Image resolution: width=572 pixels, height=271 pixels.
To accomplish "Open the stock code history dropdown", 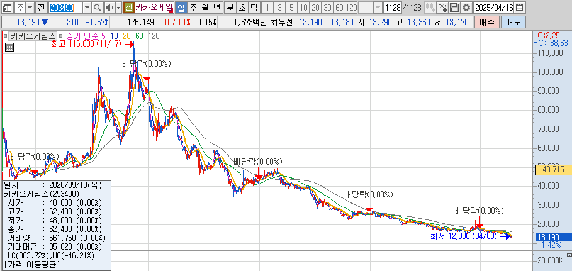I will pyautogui.click(x=87, y=8).
